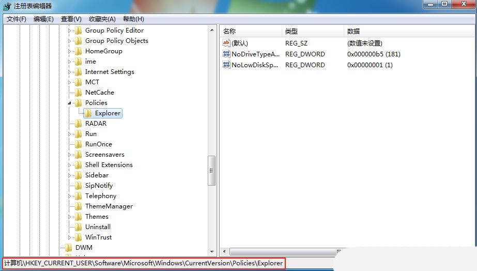Click the RADAR folder icon
This screenshot has width=477, height=271.
point(78,124)
